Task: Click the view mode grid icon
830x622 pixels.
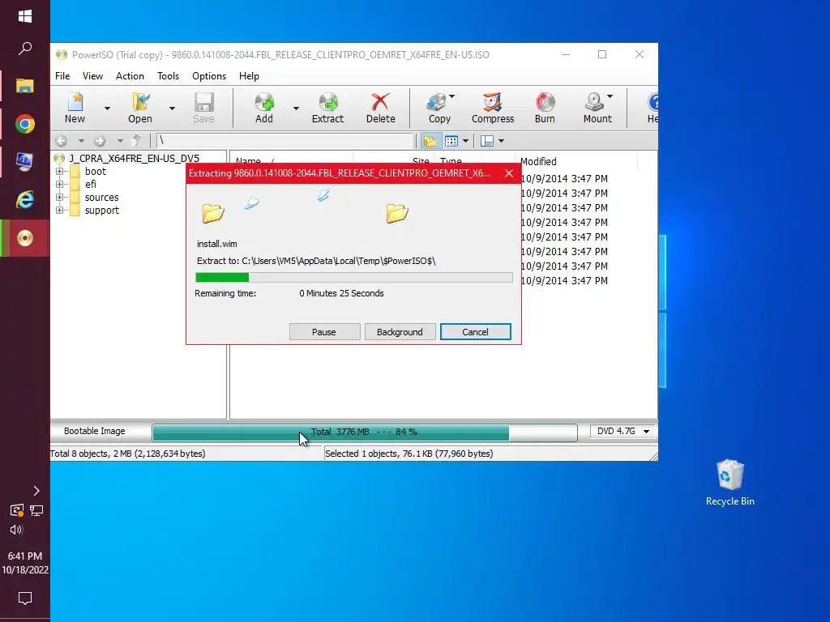Action: pos(451,141)
